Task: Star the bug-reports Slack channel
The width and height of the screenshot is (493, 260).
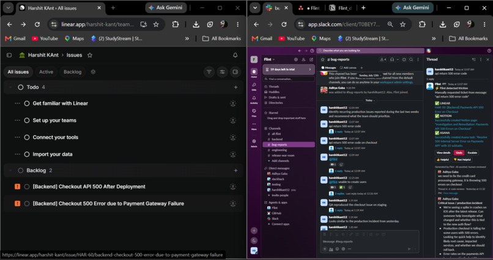Action: 322,59
